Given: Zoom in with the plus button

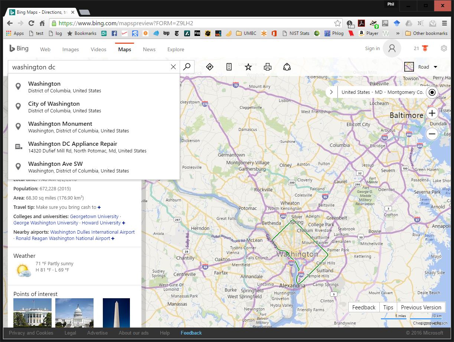Looking at the screenshot, I should (x=432, y=113).
